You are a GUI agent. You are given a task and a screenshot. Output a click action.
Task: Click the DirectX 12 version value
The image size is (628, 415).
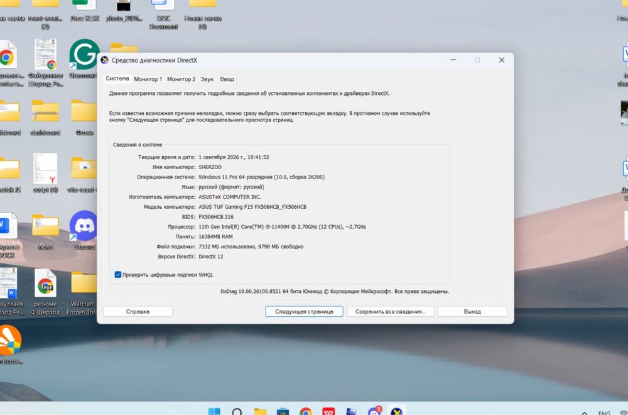(x=210, y=257)
